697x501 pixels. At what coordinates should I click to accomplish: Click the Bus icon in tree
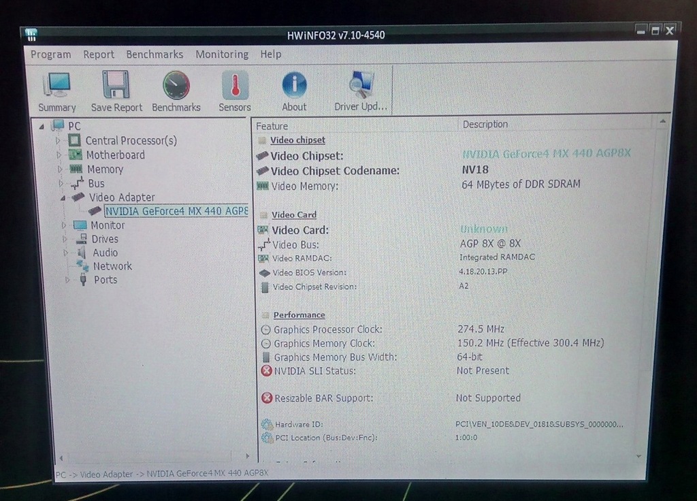click(x=78, y=182)
